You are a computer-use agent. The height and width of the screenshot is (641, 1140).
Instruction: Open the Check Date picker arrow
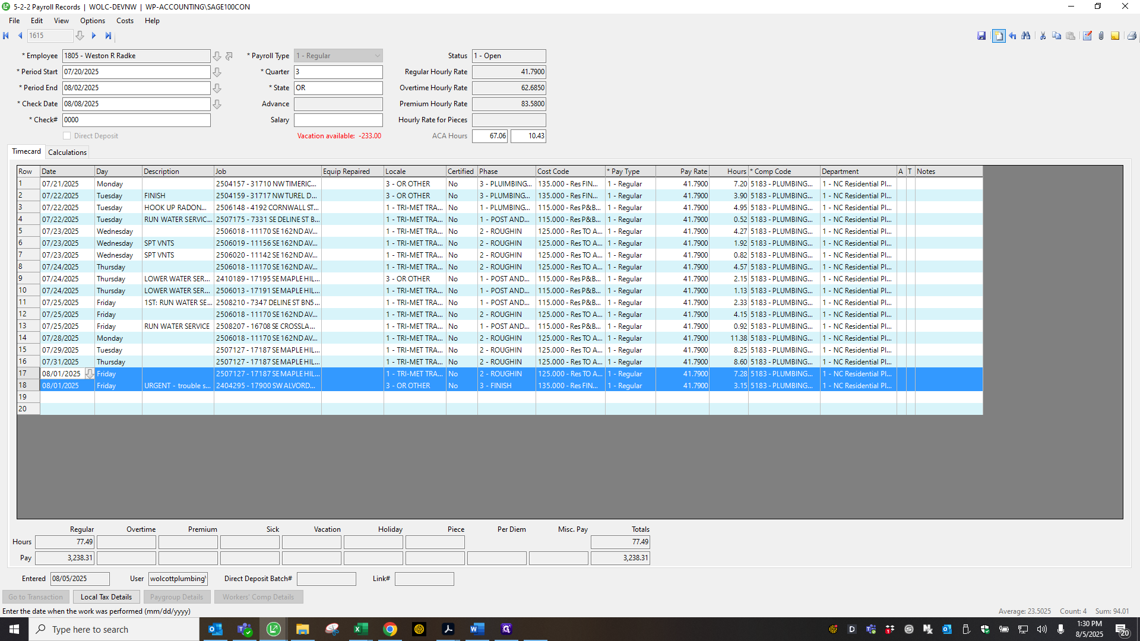click(217, 104)
